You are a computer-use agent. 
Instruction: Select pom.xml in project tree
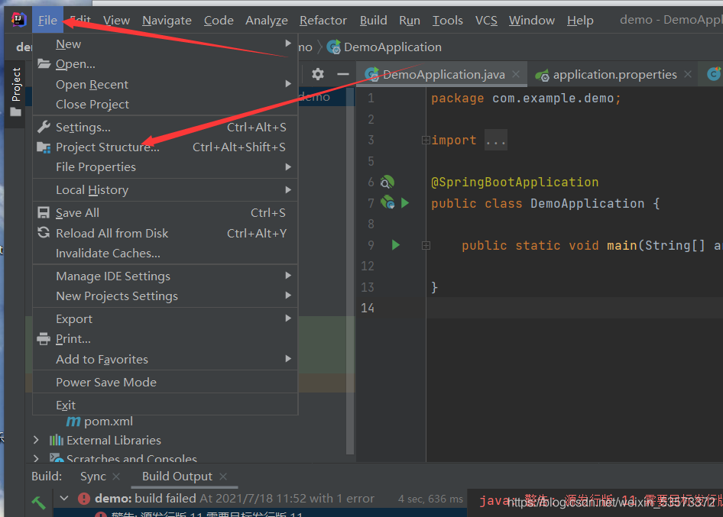click(109, 421)
